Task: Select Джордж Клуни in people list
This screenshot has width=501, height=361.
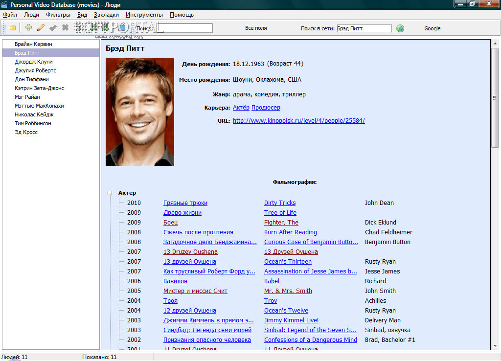Action: pos(34,62)
